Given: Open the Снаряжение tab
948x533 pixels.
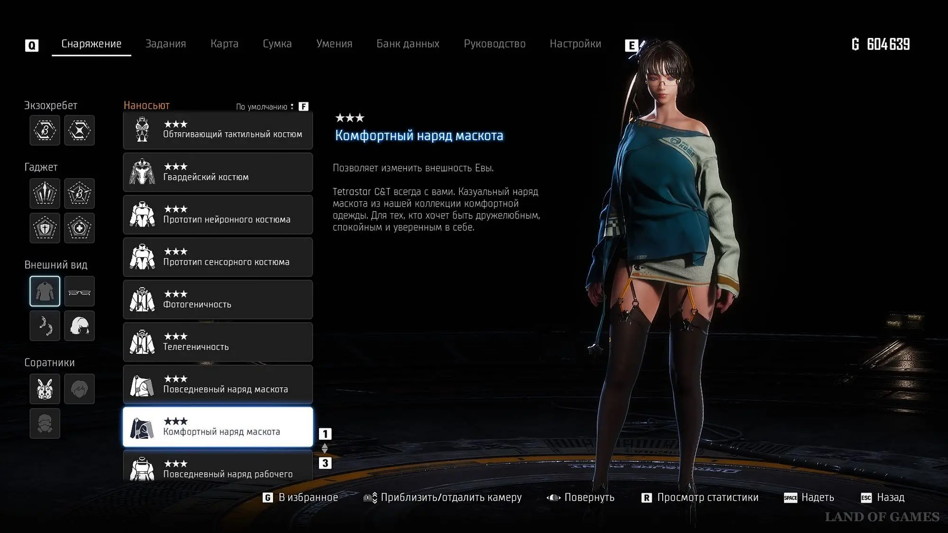Looking at the screenshot, I should click(x=91, y=44).
